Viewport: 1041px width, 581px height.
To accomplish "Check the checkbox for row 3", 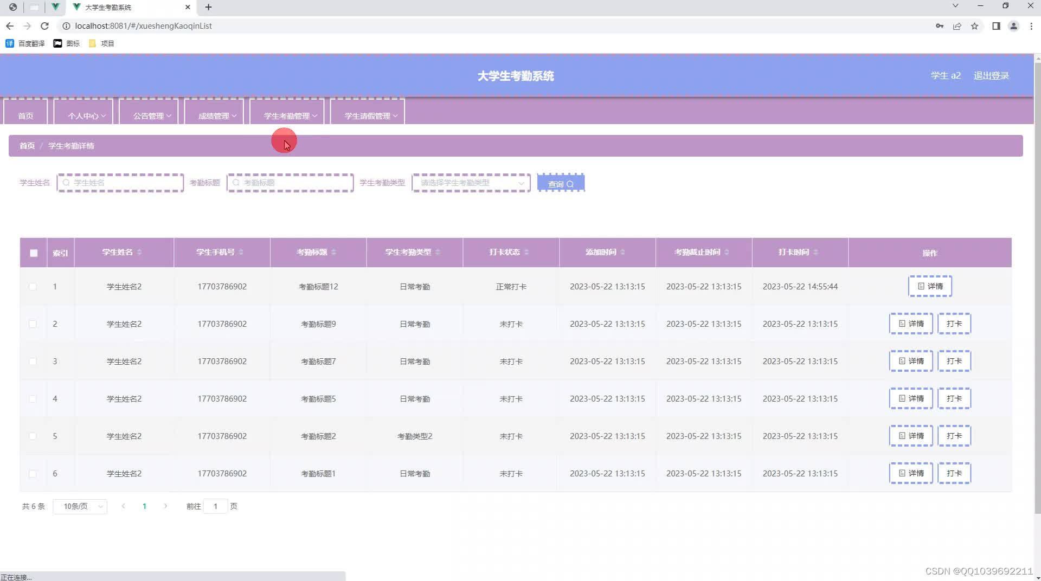I will (x=33, y=361).
